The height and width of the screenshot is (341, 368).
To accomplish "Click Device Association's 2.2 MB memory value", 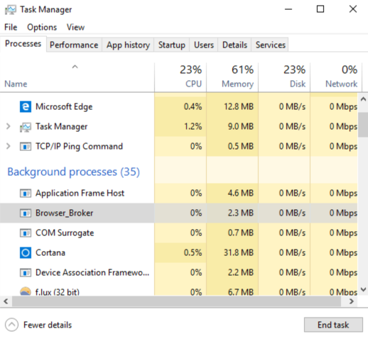I will click(x=241, y=273).
